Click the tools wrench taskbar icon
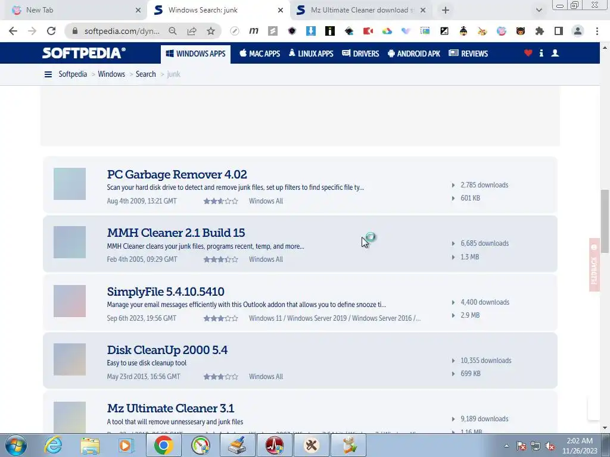The height and width of the screenshot is (457, 610). pyautogui.click(x=311, y=445)
